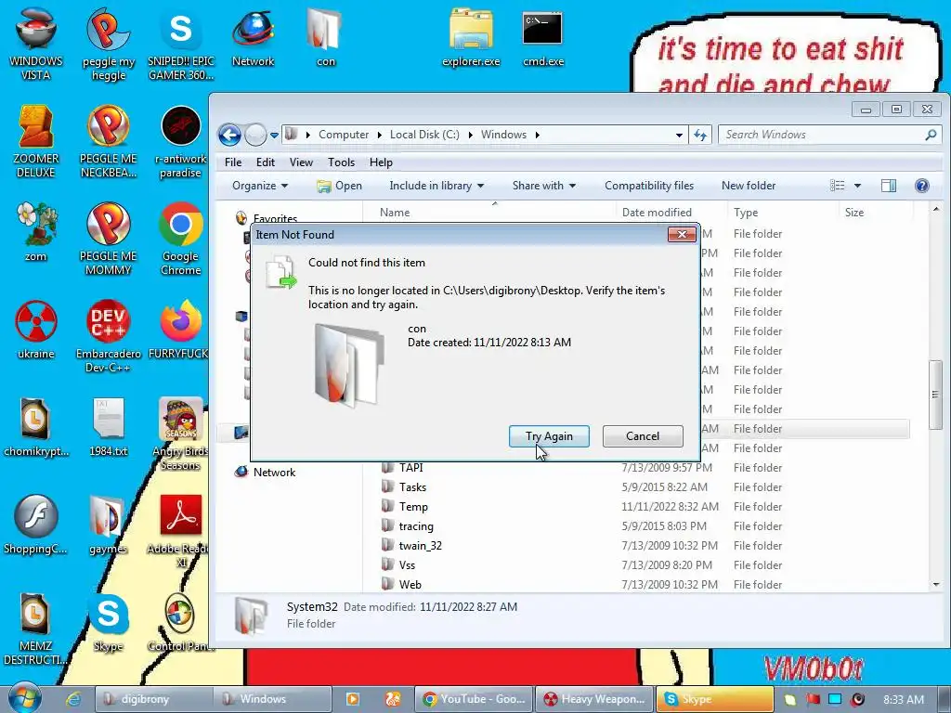The image size is (951, 713).
Task: Select Adobe Reader XI desktop icon
Action: [x=181, y=531]
